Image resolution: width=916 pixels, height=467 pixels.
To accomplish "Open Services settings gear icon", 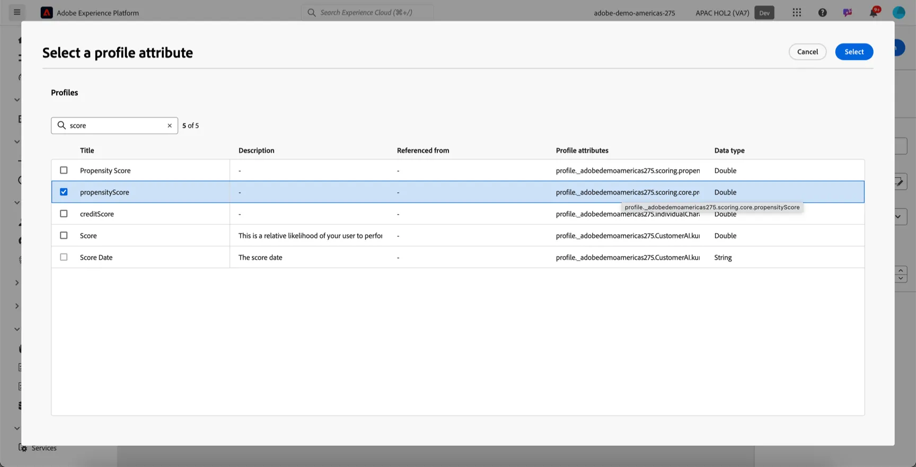I will click(23, 448).
